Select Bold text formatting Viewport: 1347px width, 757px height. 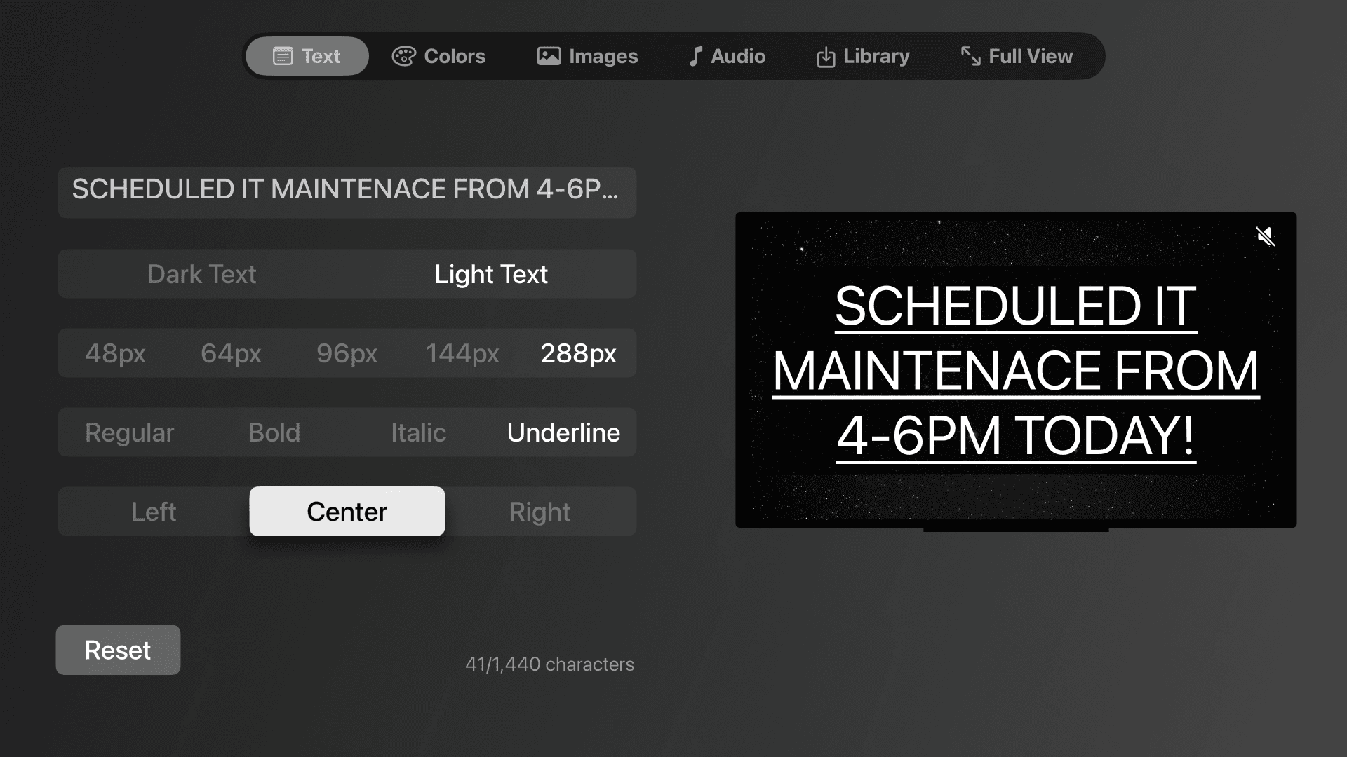coord(274,432)
